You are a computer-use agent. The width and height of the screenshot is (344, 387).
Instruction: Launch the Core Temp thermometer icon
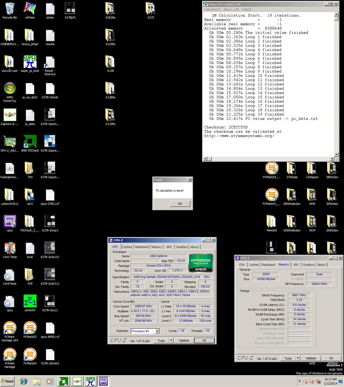(10, 250)
